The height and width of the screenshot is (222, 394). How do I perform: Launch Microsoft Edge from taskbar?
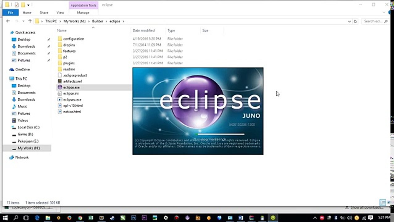37,218
